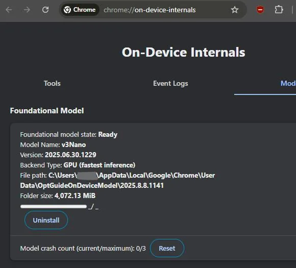
Task: Click the On-Device Internals page heading
Action: pos(184,52)
